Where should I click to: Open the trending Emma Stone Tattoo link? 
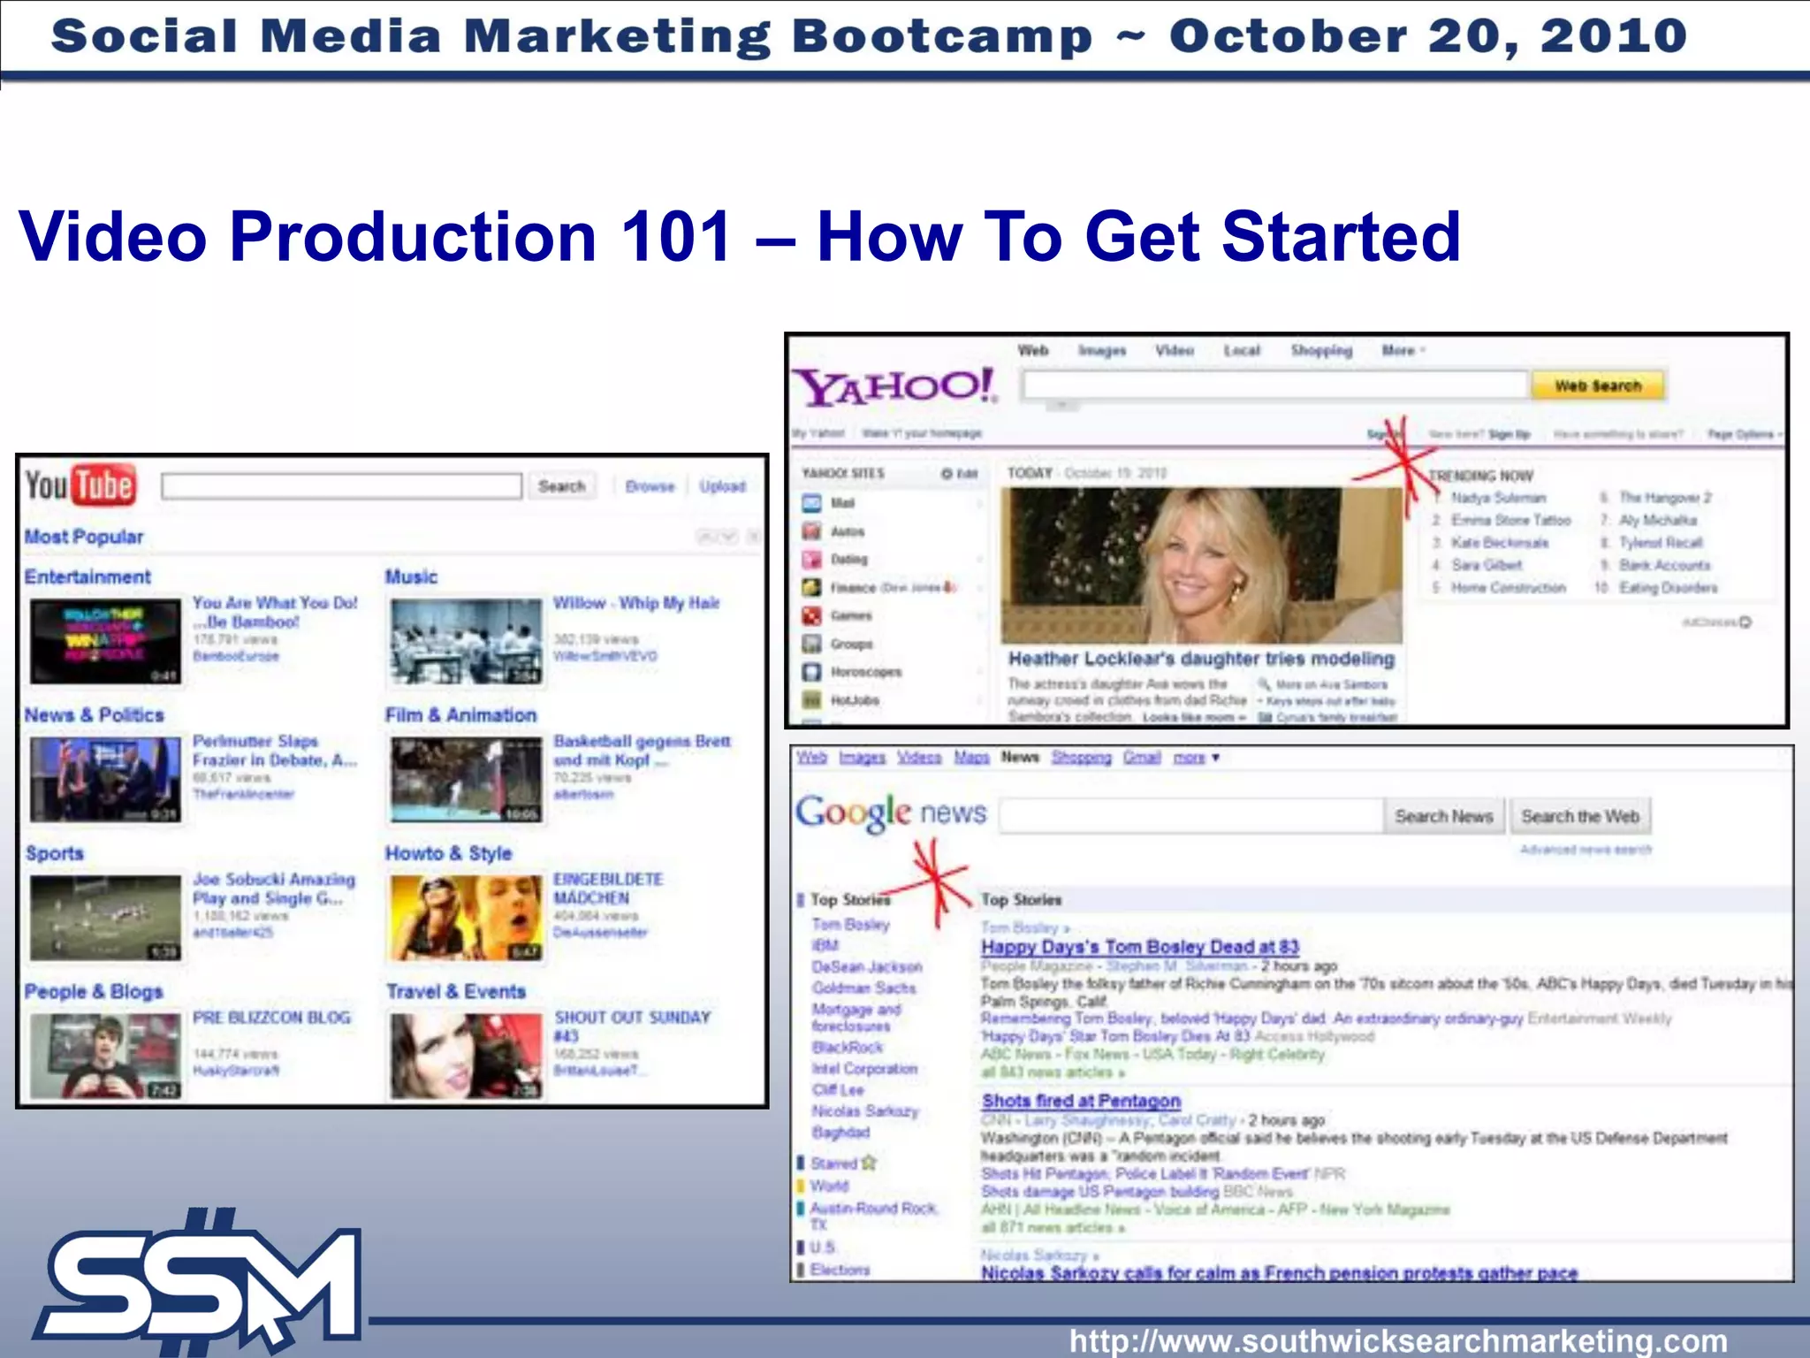(1510, 520)
